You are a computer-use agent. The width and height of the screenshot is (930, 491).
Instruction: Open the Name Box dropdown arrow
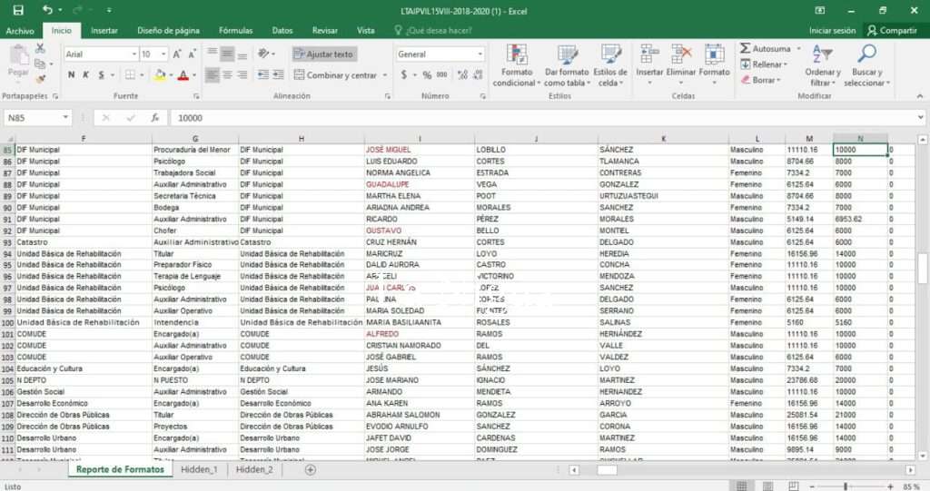[x=65, y=118]
